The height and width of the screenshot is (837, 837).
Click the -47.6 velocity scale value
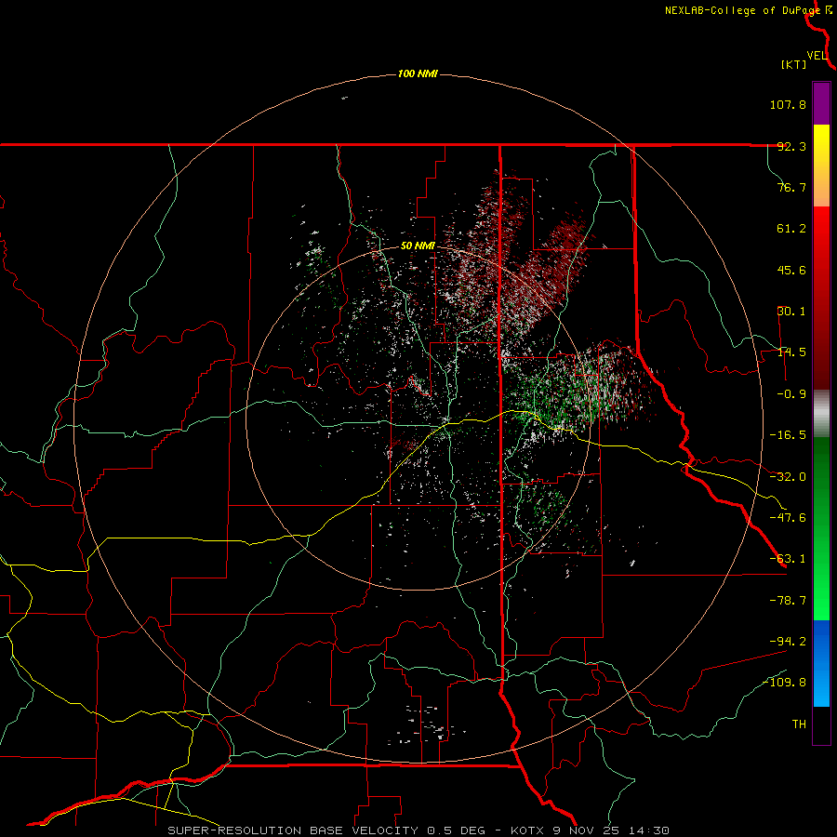click(x=788, y=518)
